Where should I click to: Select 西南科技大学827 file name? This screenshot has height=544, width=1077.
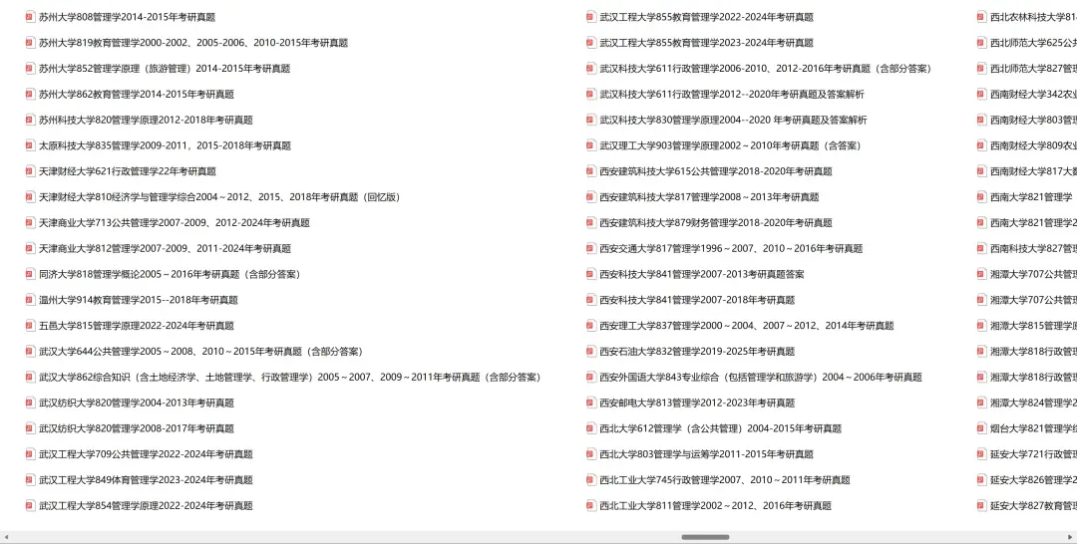[x=1034, y=248]
